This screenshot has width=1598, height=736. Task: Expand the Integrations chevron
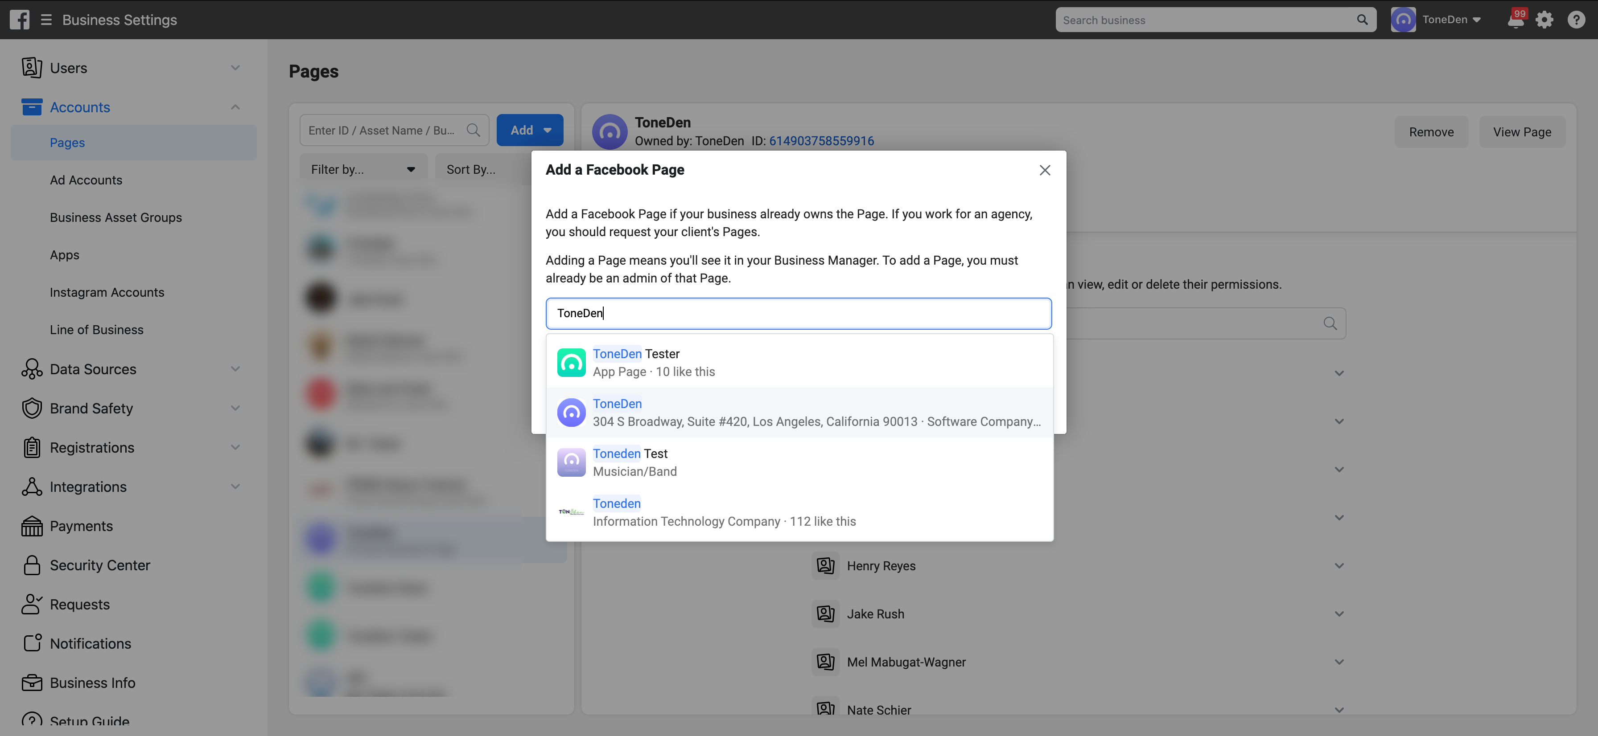coord(235,487)
